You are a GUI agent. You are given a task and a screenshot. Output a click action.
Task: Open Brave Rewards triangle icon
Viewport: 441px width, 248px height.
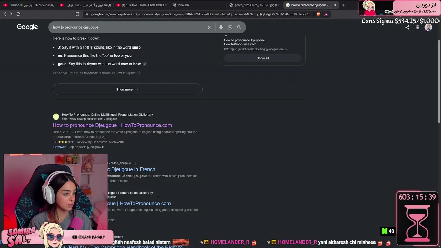coord(326,14)
